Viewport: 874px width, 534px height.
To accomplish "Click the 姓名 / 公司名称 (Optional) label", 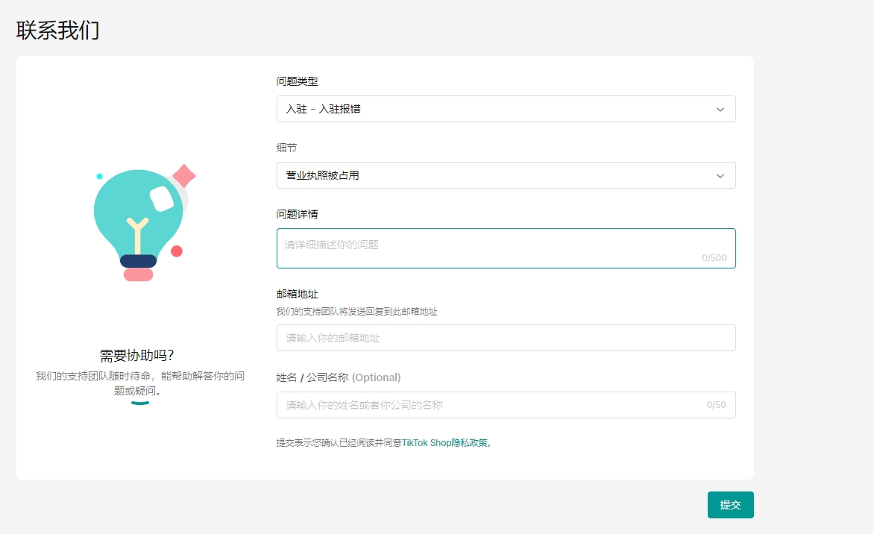I will pos(339,377).
